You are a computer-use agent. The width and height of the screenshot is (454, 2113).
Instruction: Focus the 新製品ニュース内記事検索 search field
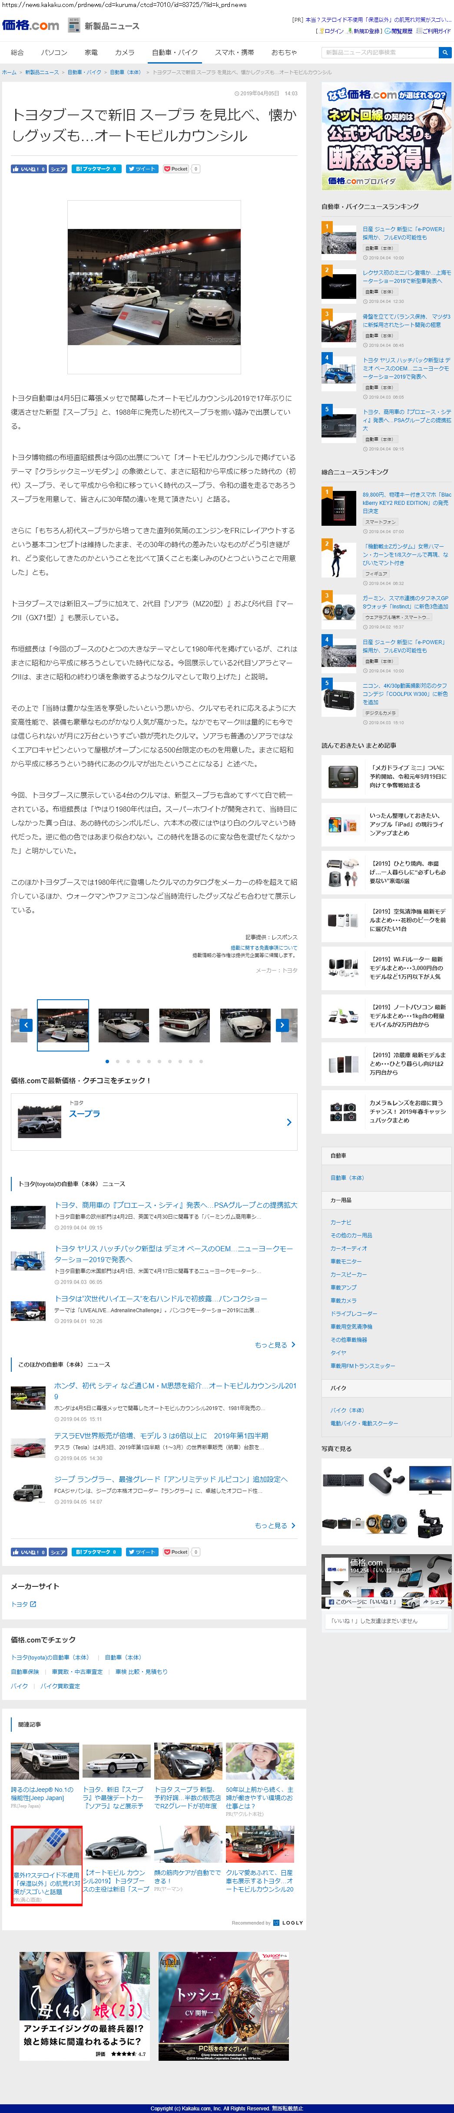pyautogui.click(x=380, y=53)
